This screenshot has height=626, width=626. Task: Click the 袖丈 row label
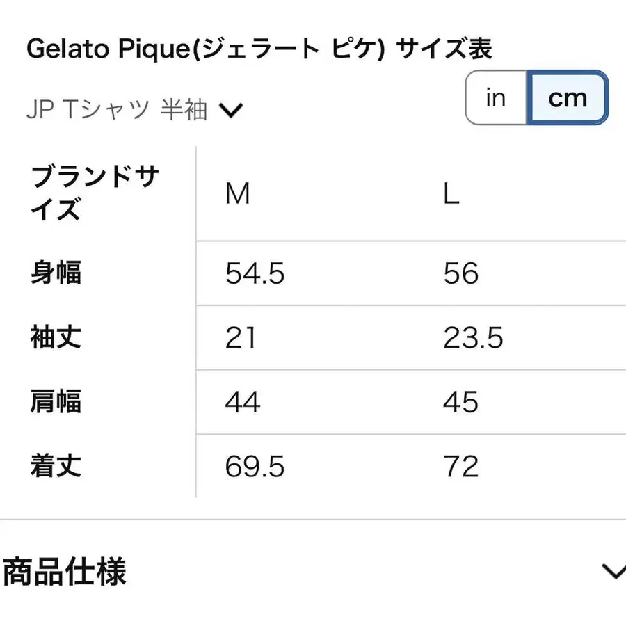point(56,338)
